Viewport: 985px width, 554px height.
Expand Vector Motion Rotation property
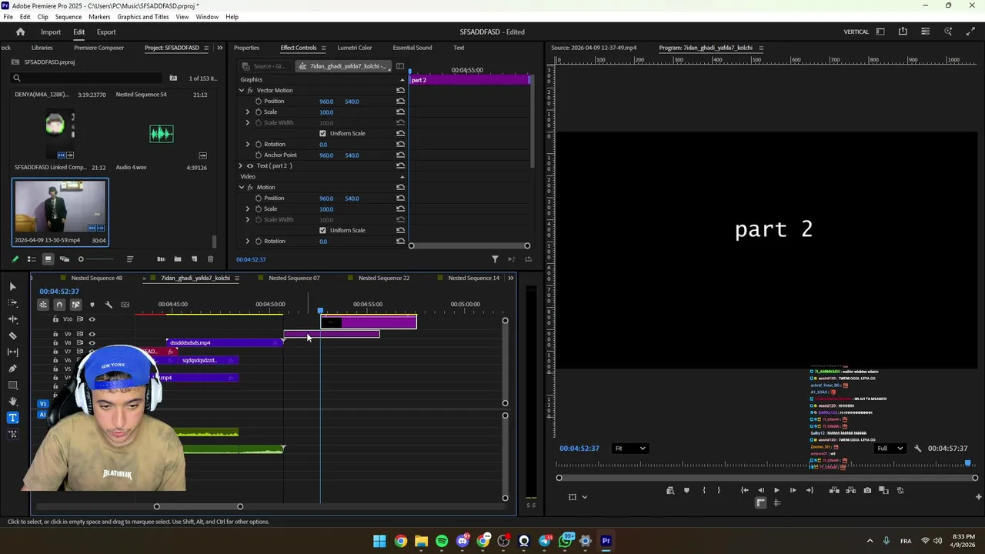coord(248,144)
